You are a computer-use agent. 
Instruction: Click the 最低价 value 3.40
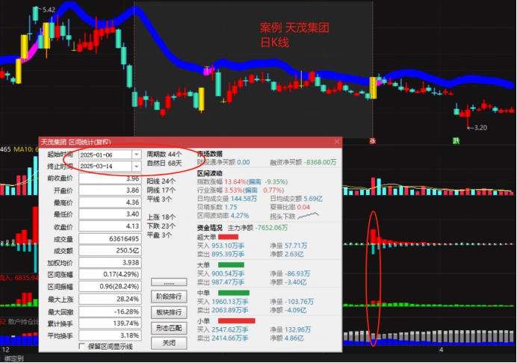(110, 214)
